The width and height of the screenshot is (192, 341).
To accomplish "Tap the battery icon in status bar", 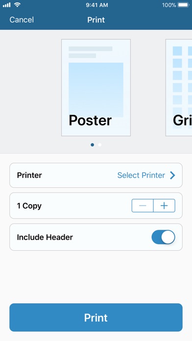I will pos(184,5).
